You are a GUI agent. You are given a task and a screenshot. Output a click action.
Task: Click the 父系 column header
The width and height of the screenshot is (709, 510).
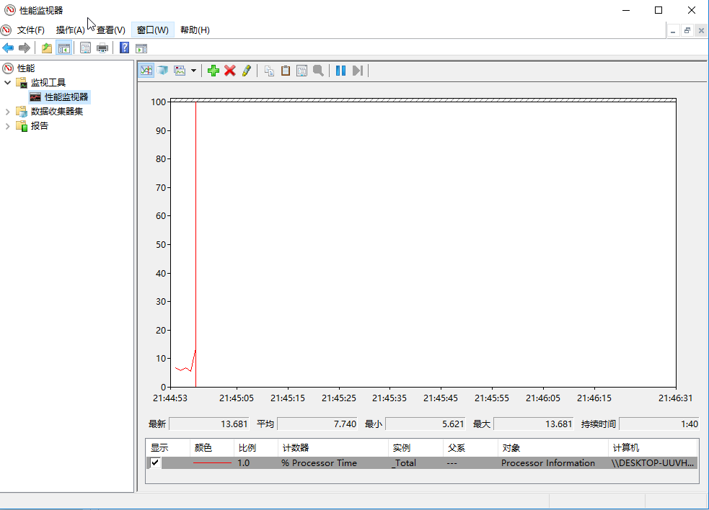click(470, 447)
